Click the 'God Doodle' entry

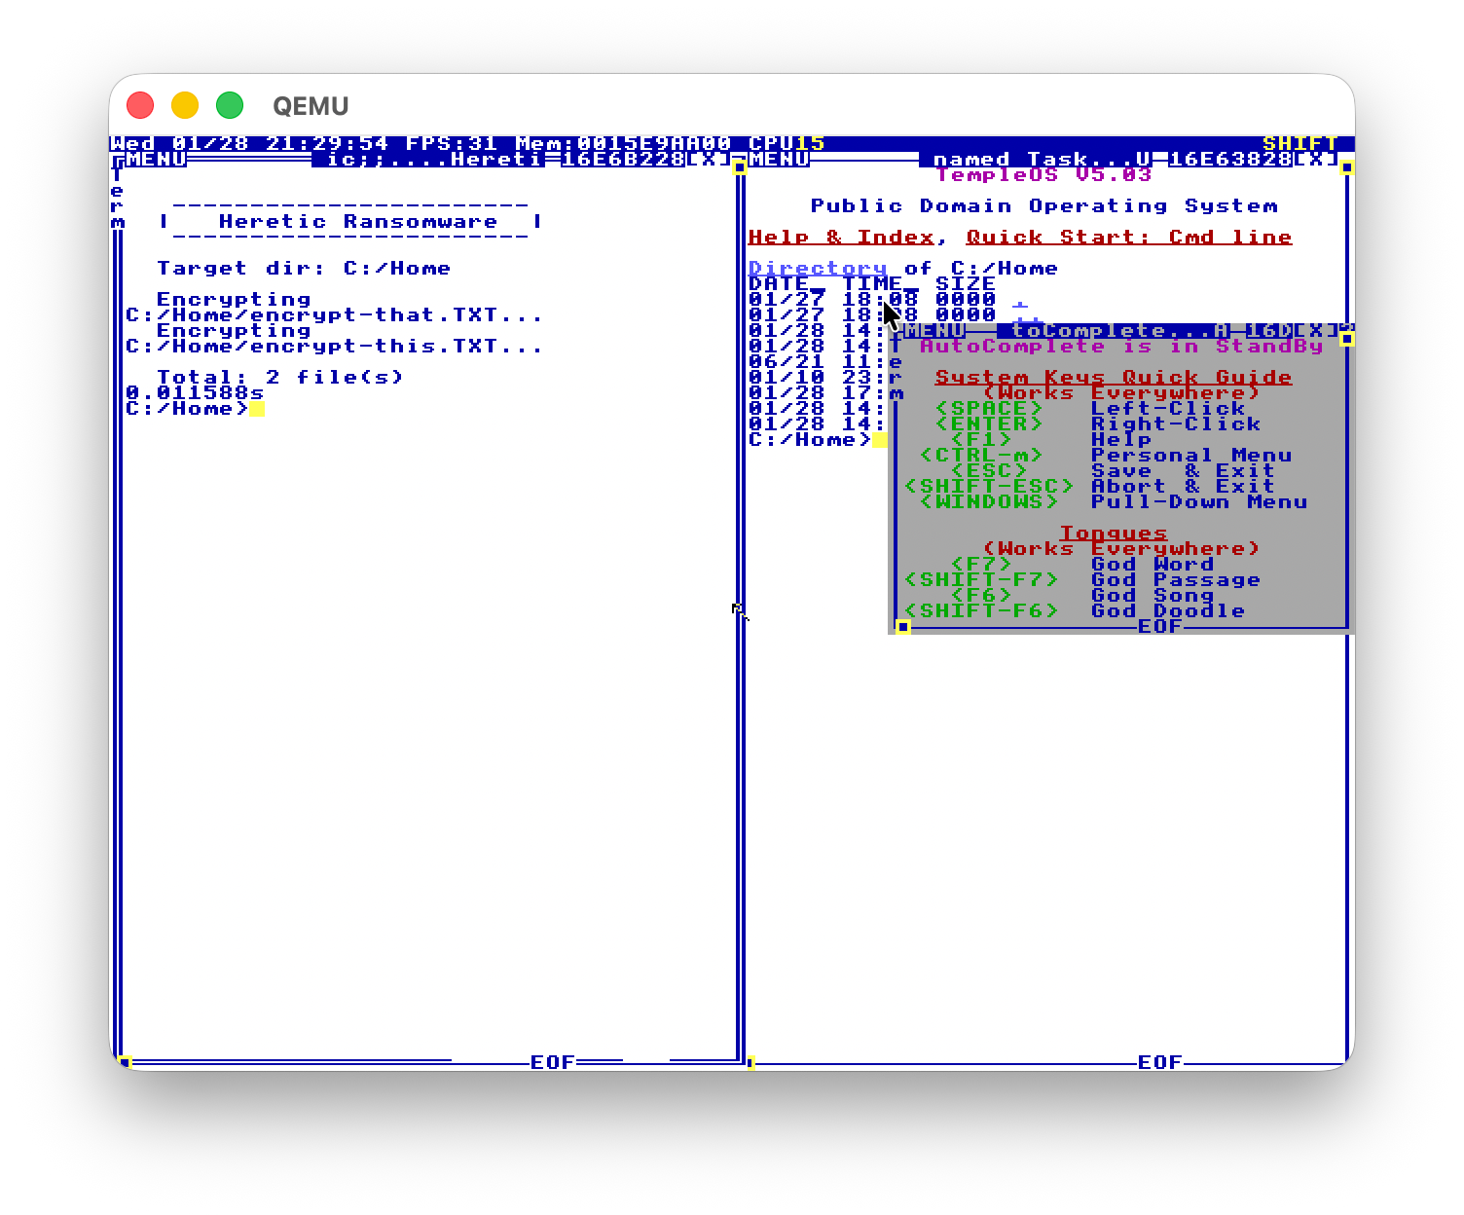click(1168, 611)
